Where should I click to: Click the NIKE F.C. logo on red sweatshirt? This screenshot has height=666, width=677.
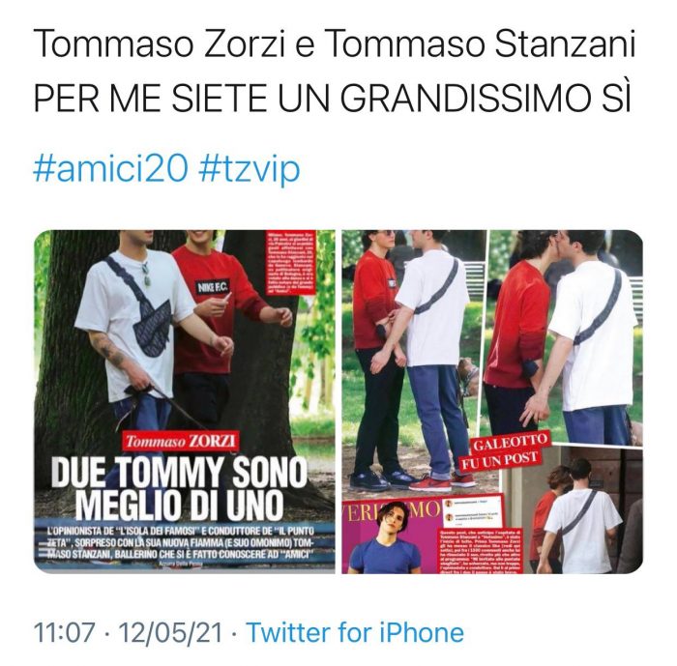214,286
